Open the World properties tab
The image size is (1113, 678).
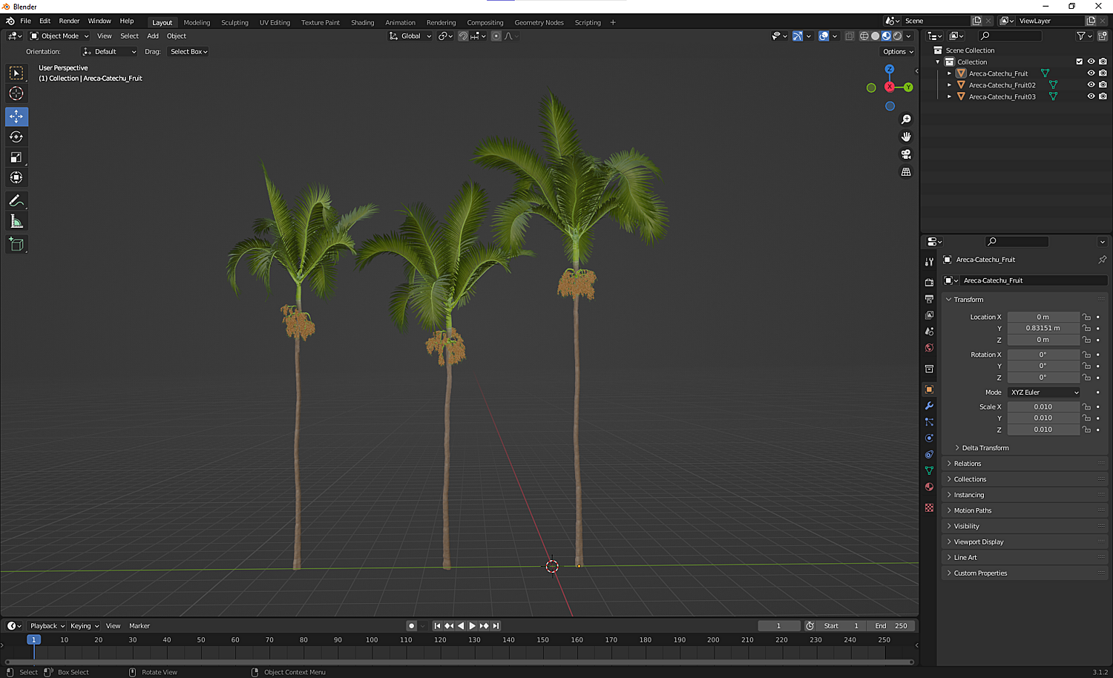tap(929, 348)
